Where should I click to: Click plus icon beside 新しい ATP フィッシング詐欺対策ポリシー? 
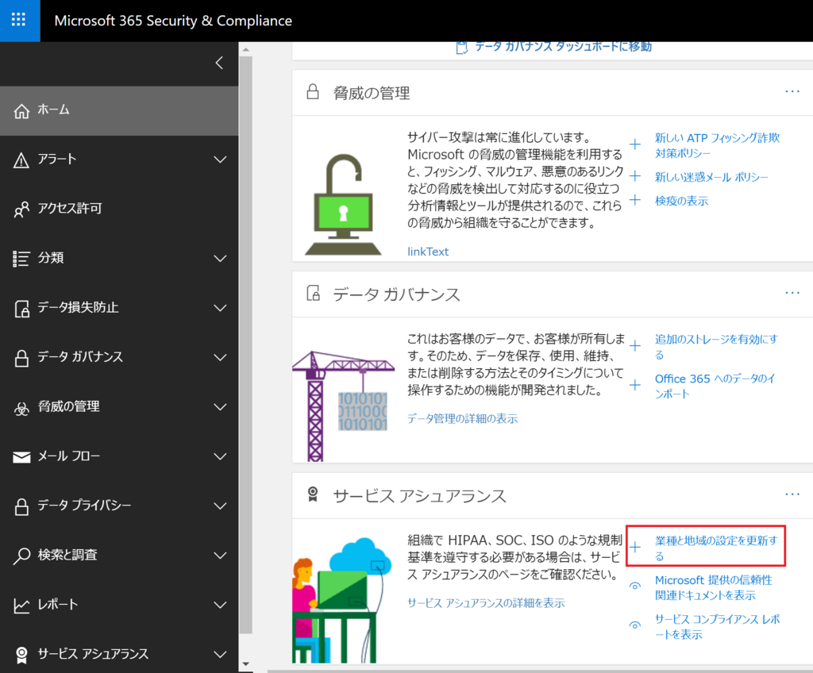(634, 144)
